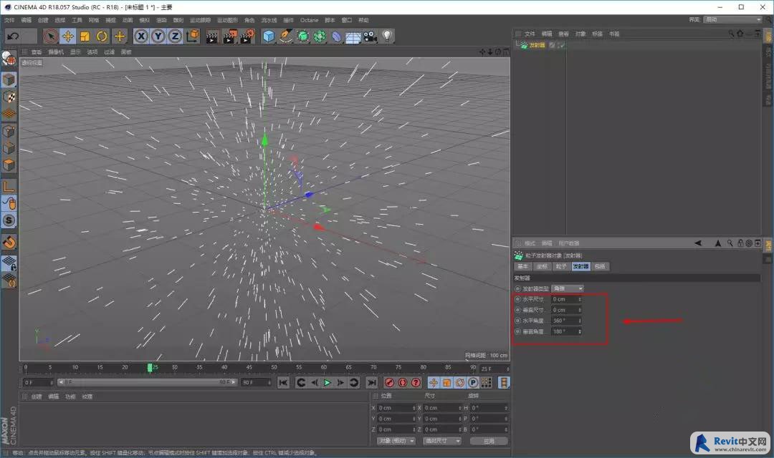Click the back arrow in attribute manager
Viewport: 774px width, 458px height.
[x=698, y=243]
